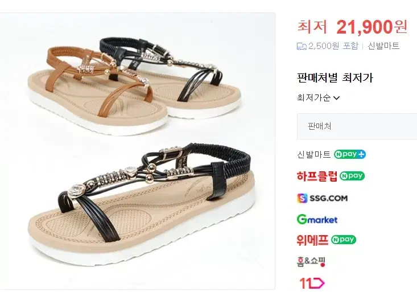Open the 11번가 seller logo

tap(312, 283)
